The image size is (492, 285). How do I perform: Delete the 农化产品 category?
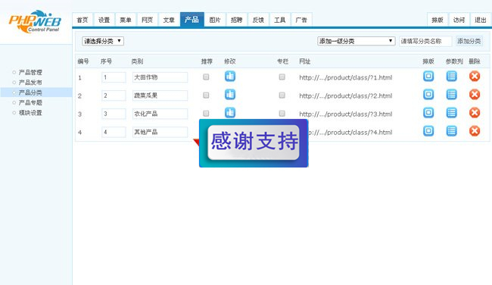tap(475, 113)
